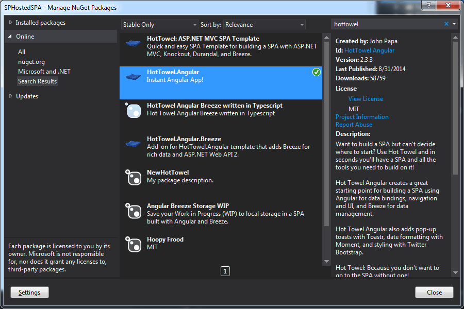This screenshot has height=309, width=464.
Task: Open the search box history dropdown arrow
Action: pyautogui.click(x=454, y=24)
